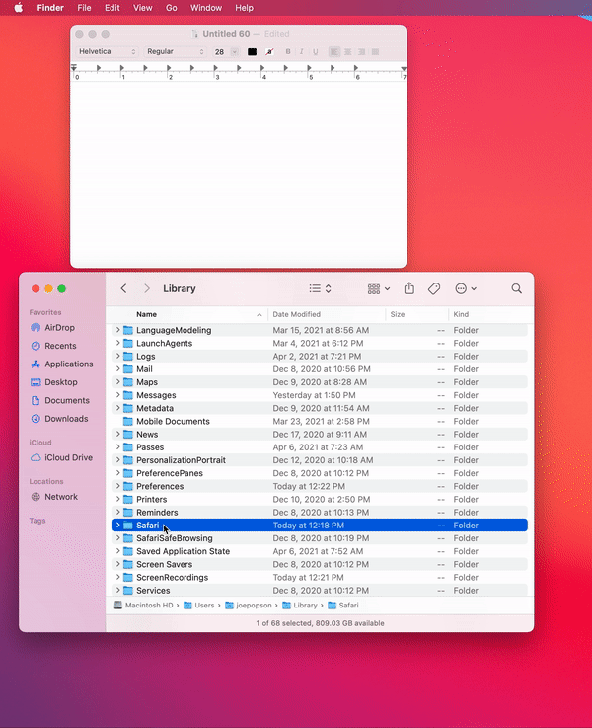Click the font size field showing 28
Image resolution: width=592 pixels, height=728 pixels.
[x=220, y=52]
